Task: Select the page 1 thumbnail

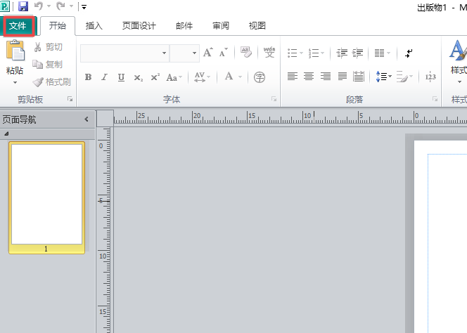Action: coord(46,195)
